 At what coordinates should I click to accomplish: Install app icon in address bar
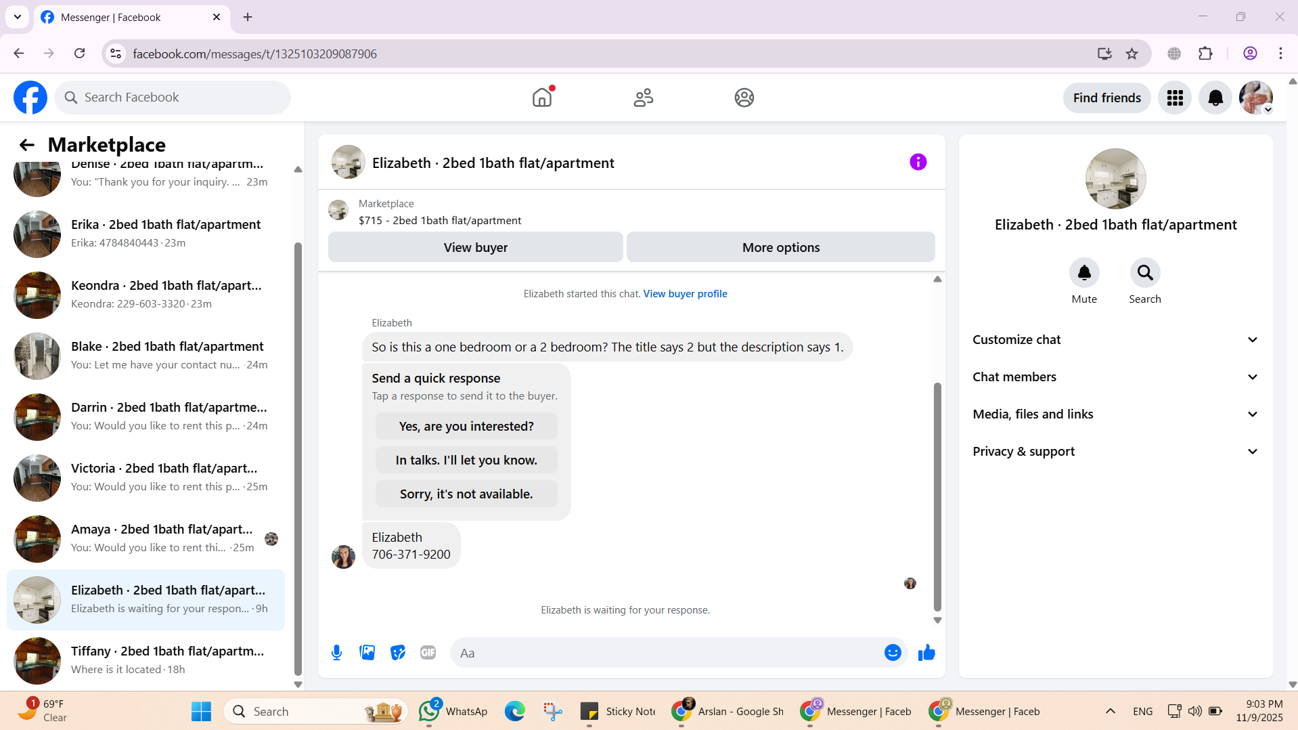click(1104, 53)
